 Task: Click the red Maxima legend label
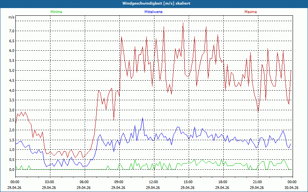pos(251,12)
